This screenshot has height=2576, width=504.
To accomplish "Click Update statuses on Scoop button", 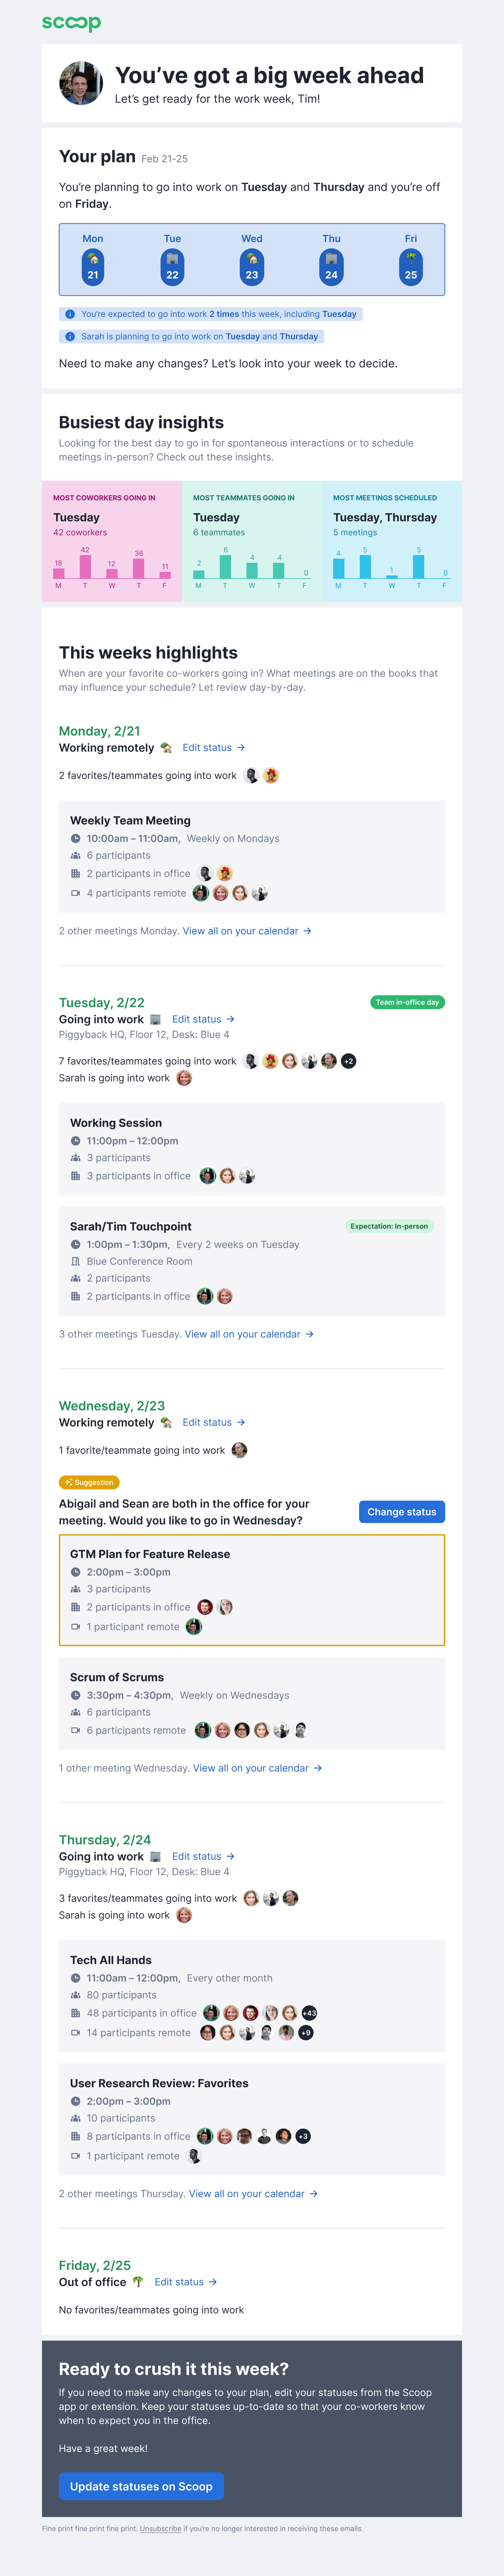I will (x=141, y=2486).
